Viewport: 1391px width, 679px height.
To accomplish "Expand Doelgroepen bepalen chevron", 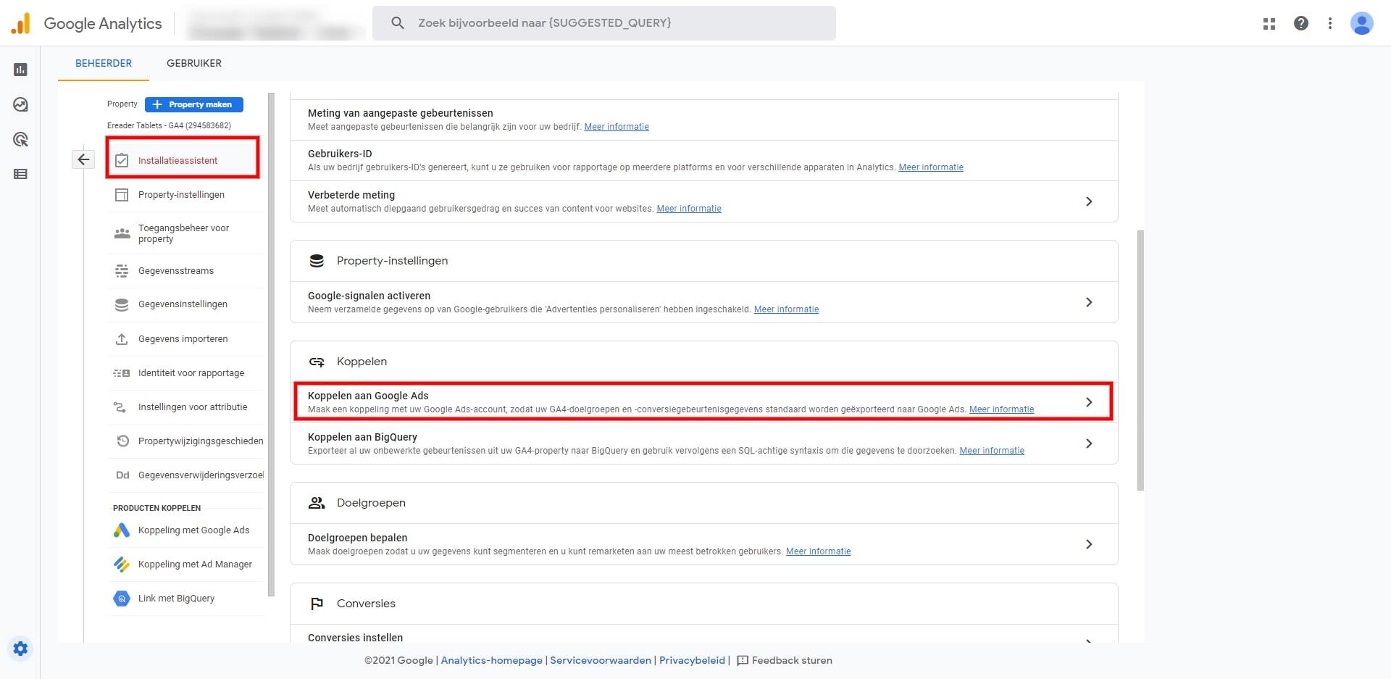I will tap(1089, 544).
